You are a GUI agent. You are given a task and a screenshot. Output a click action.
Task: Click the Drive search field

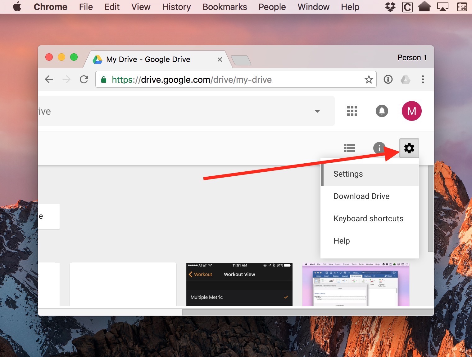click(x=186, y=111)
